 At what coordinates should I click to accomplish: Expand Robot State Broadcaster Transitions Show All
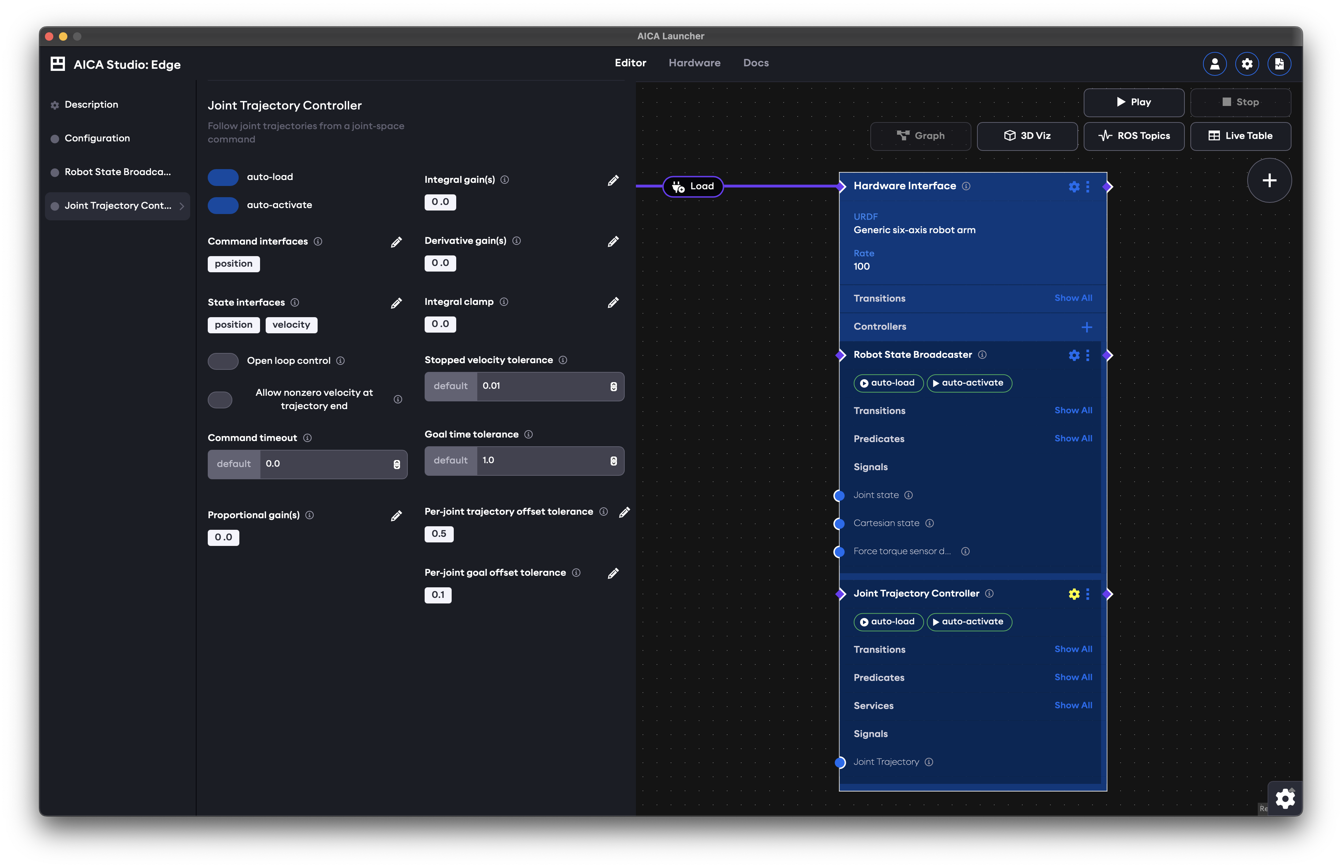[1072, 410]
